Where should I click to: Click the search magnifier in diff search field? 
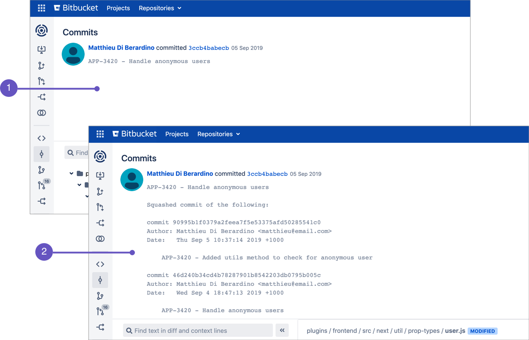click(129, 330)
